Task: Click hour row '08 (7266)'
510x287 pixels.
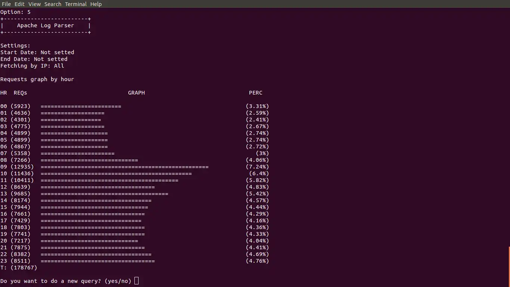Action: click(135, 160)
